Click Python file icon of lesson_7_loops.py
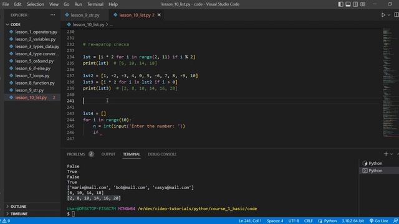399x224 pixels. [x=11, y=76]
